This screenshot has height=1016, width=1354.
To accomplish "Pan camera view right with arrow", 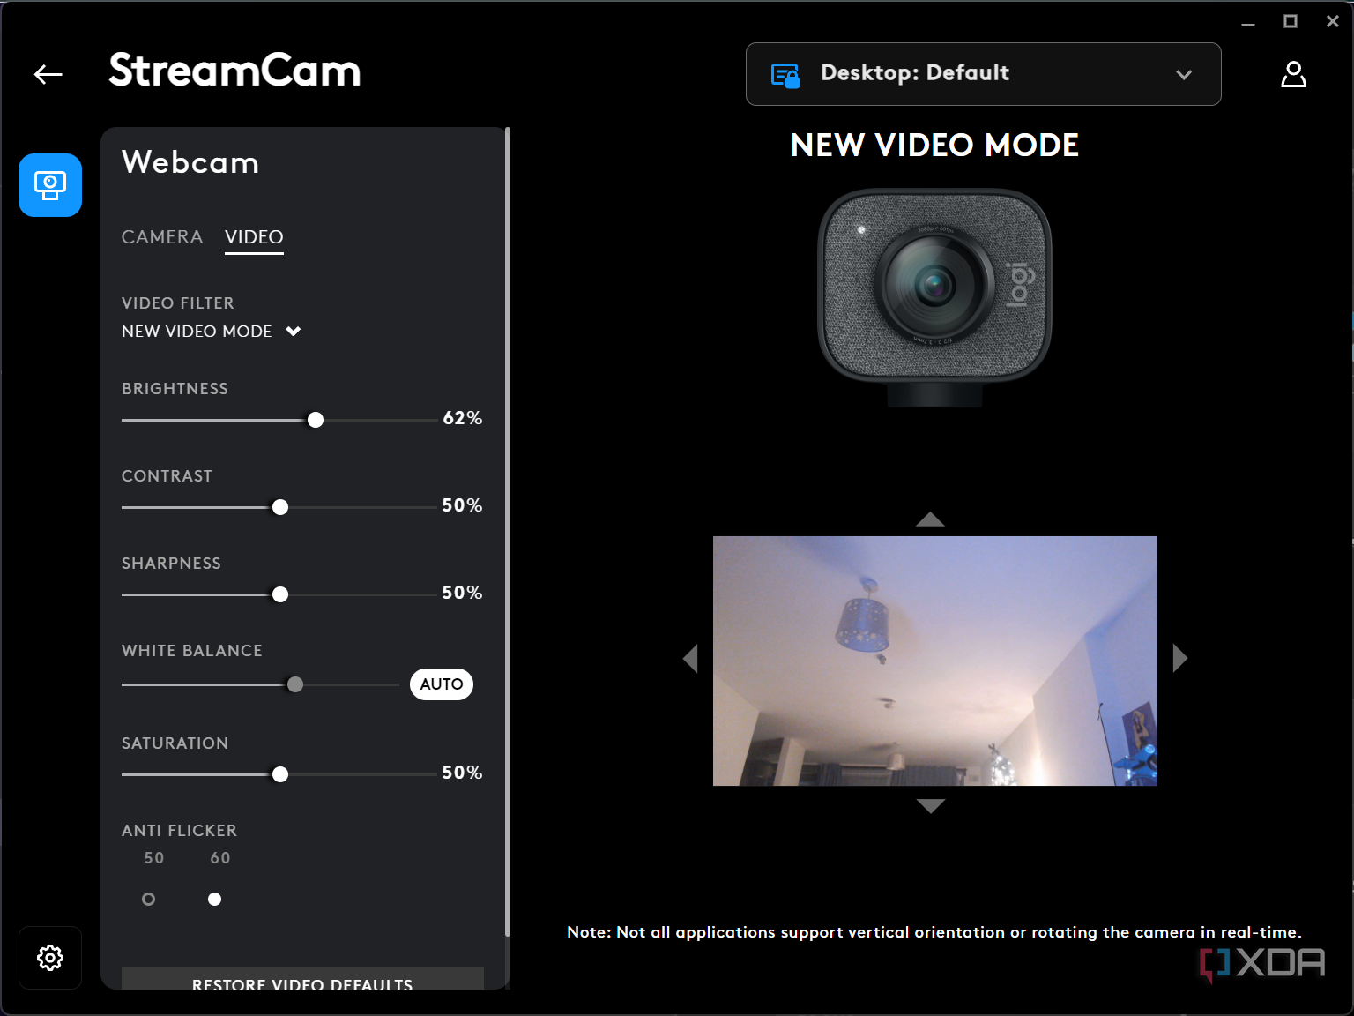I will click(x=1180, y=658).
